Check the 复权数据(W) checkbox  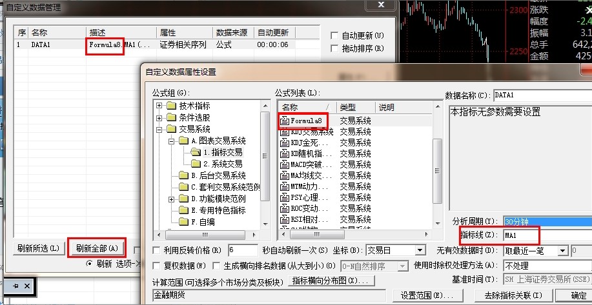156,266
